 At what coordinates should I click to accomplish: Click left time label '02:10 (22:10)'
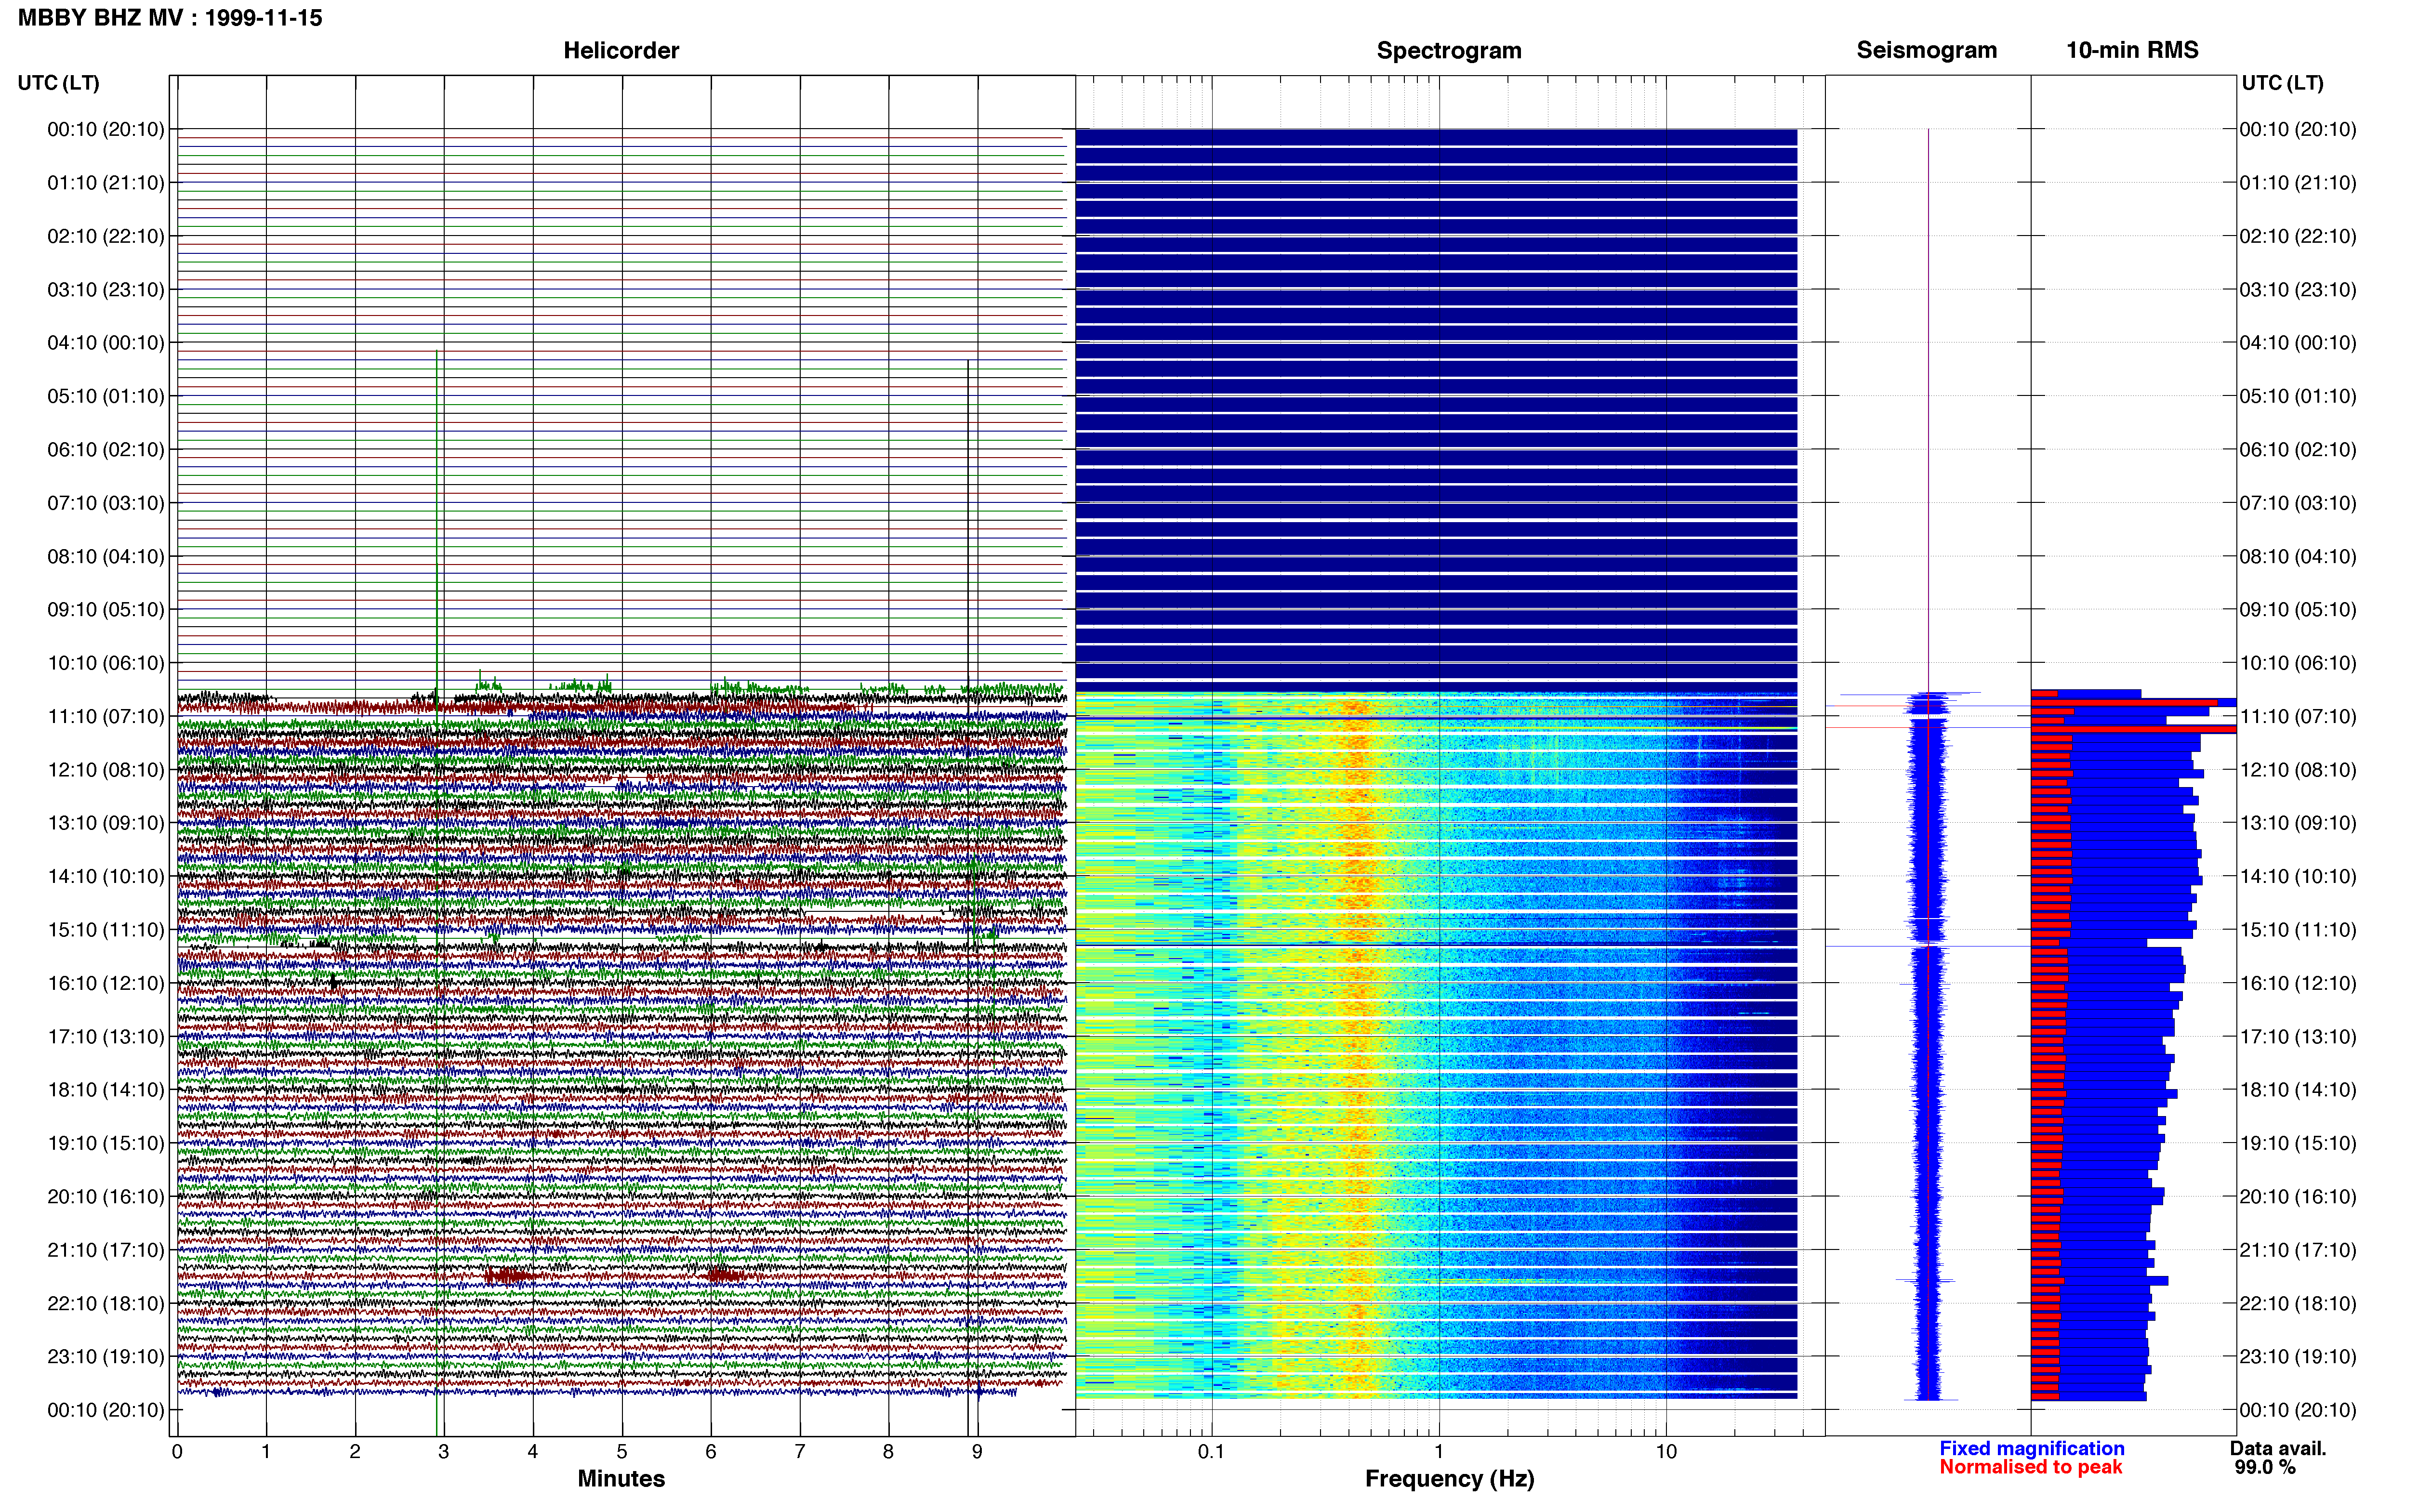coord(106,236)
